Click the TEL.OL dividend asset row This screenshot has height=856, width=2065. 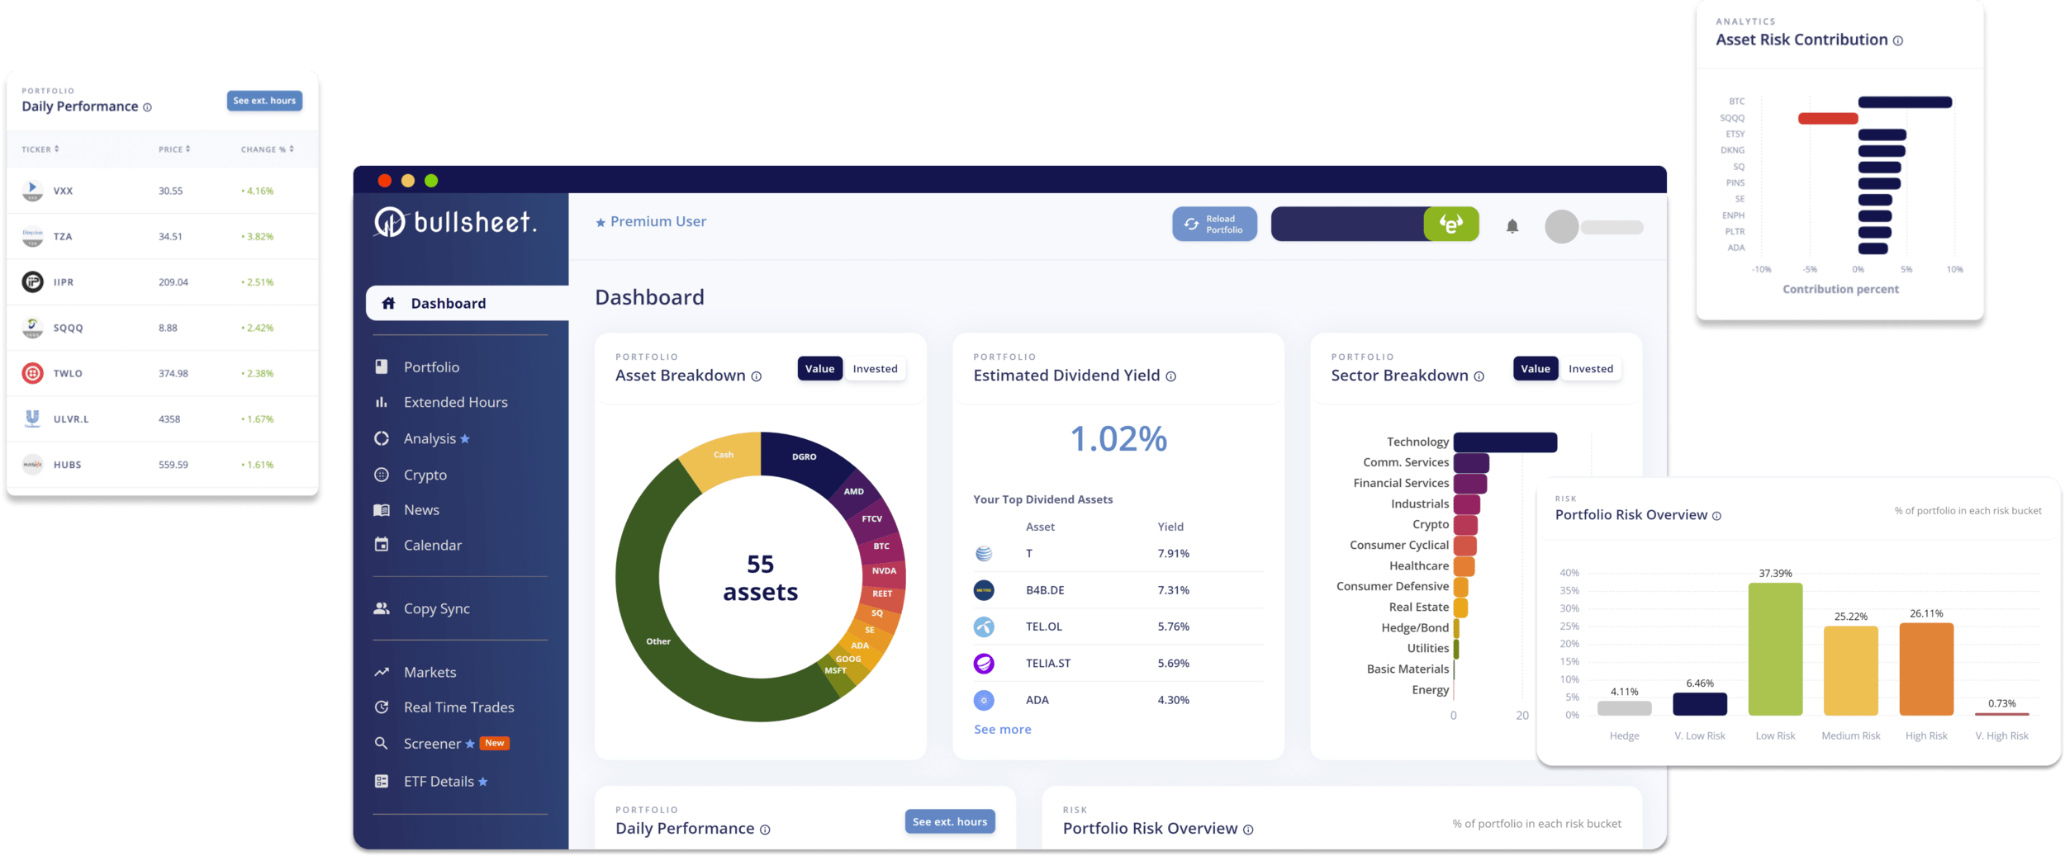[x=1118, y=627]
